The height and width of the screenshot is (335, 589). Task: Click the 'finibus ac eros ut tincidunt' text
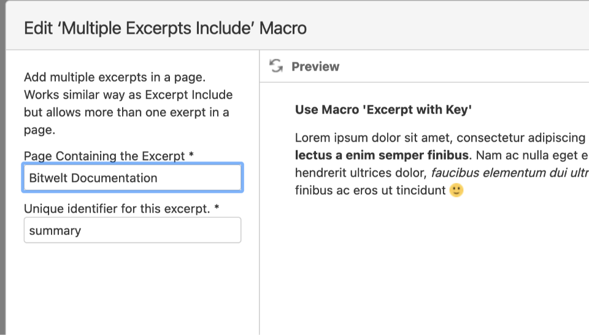coord(370,190)
